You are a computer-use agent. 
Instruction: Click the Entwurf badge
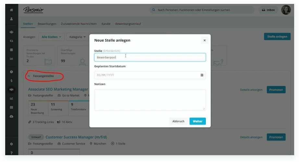(36, 137)
